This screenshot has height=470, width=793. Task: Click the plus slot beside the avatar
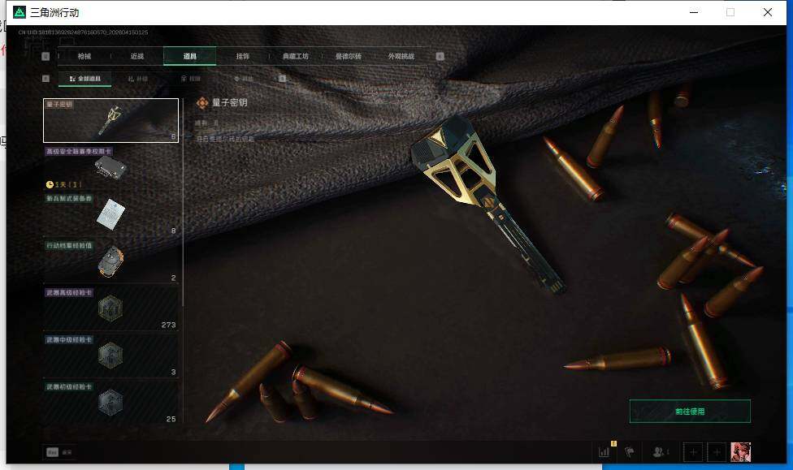(717, 452)
